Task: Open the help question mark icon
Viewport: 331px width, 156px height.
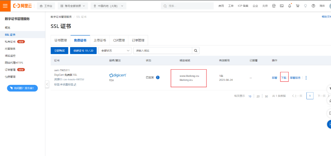Action: click(313, 6)
